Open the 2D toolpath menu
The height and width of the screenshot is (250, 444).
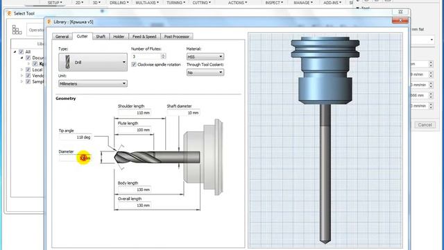point(80,3)
